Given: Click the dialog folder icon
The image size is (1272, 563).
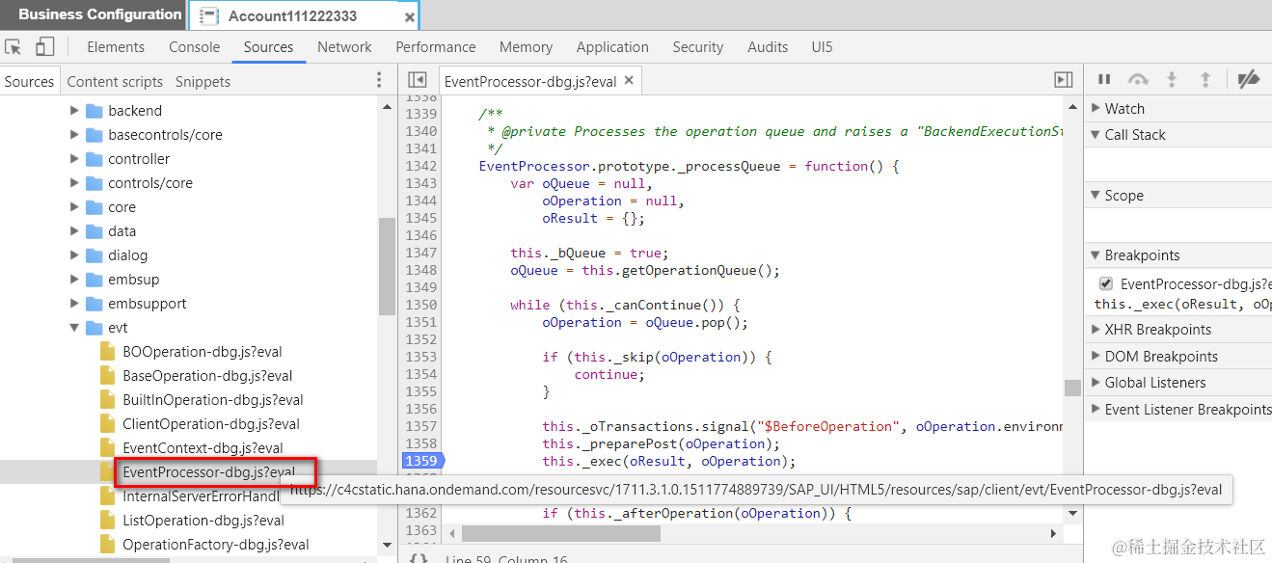Looking at the screenshot, I should (94, 255).
